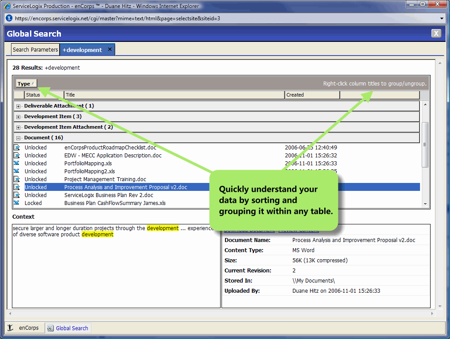Image resolution: width=450 pixels, height=339 pixels.
Task: Close the Global Search panel with X
Action: [x=436, y=34]
